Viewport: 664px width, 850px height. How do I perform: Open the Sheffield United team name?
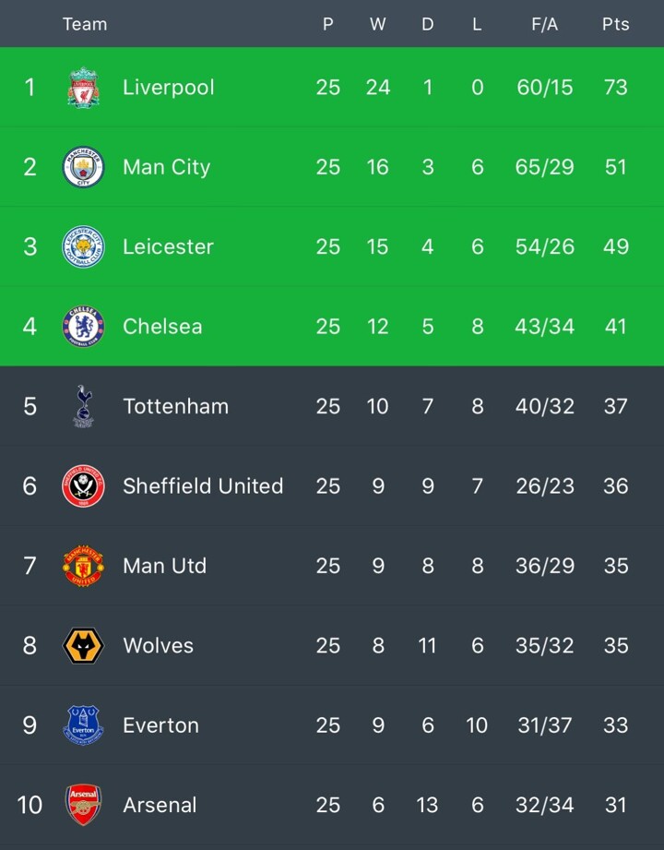[203, 485]
